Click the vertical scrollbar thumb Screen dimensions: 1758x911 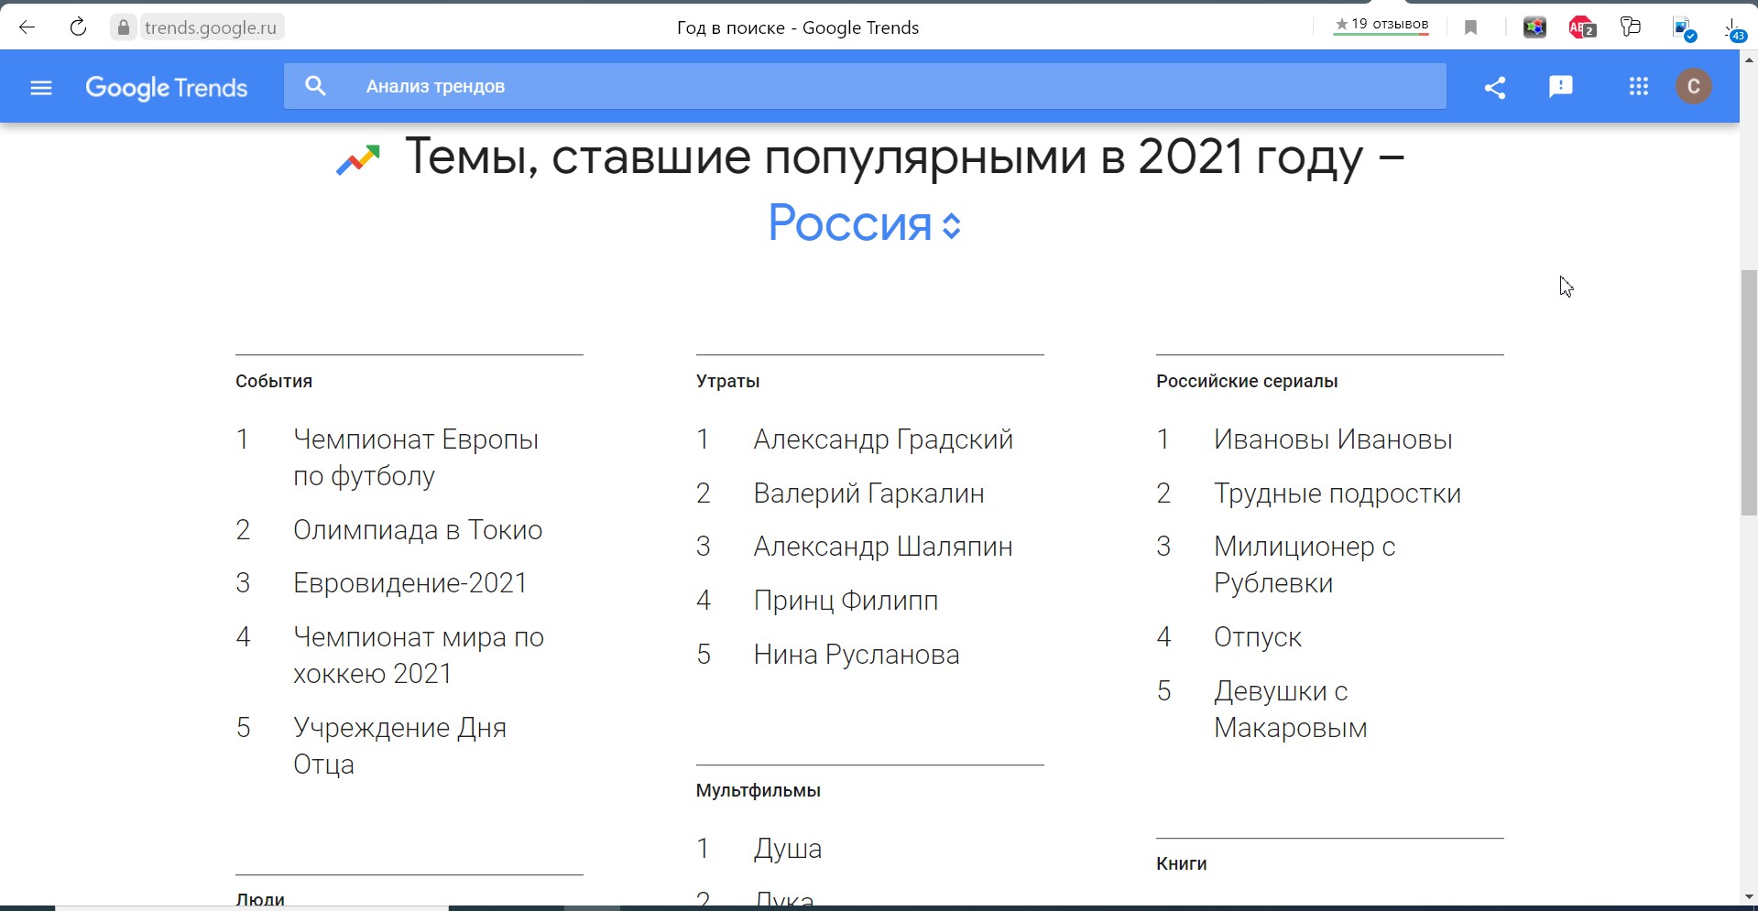click(1749, 393)
